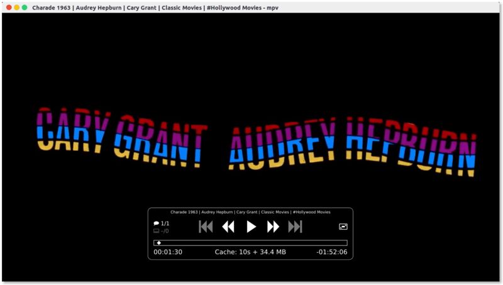This screenshot has width=503, height=285.
Task: Click the CARY GRANT title in video
Action: 122,137
